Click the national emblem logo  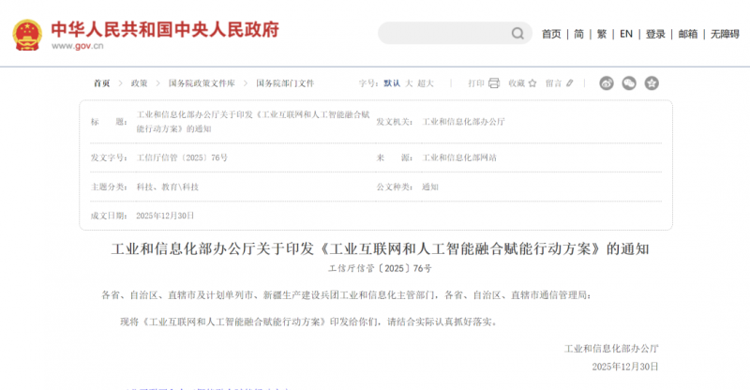(x=26, y=34)
